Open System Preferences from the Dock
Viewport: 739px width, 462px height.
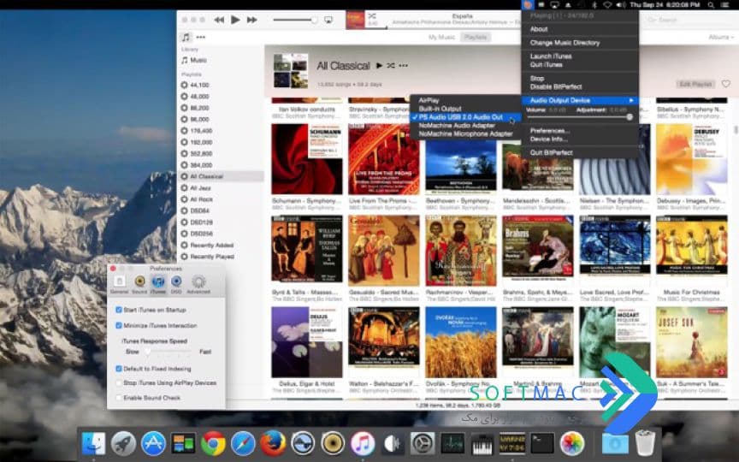423,444
